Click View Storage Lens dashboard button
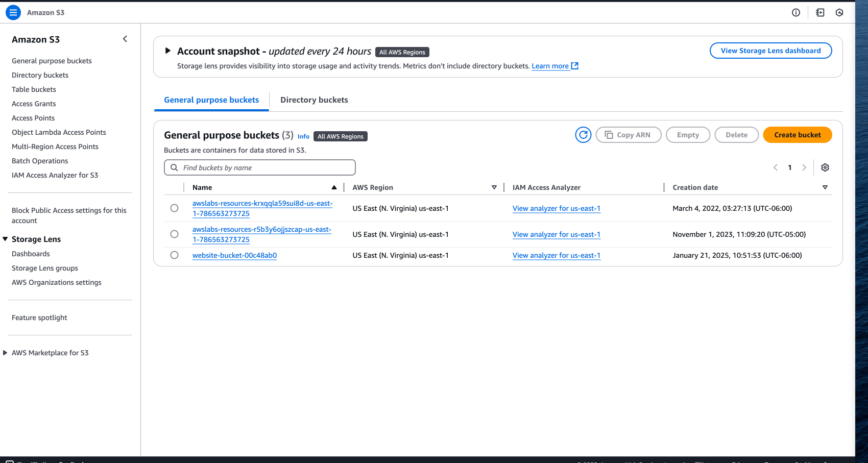This screenshot has height=463, width=868. coord(770,51)
